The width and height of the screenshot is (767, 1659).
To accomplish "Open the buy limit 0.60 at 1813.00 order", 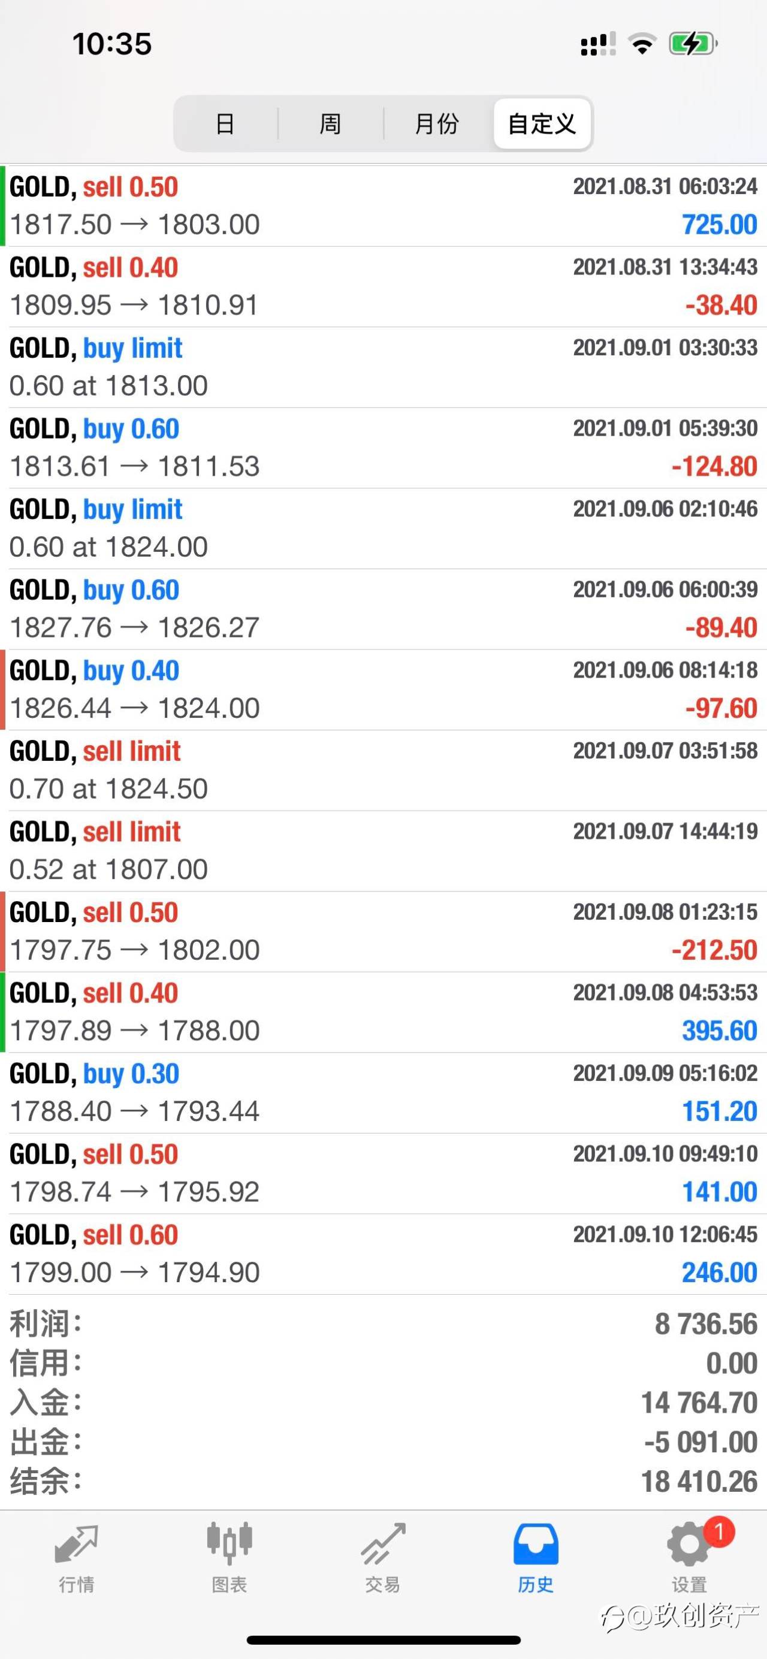I will click(x=383, y=367).
